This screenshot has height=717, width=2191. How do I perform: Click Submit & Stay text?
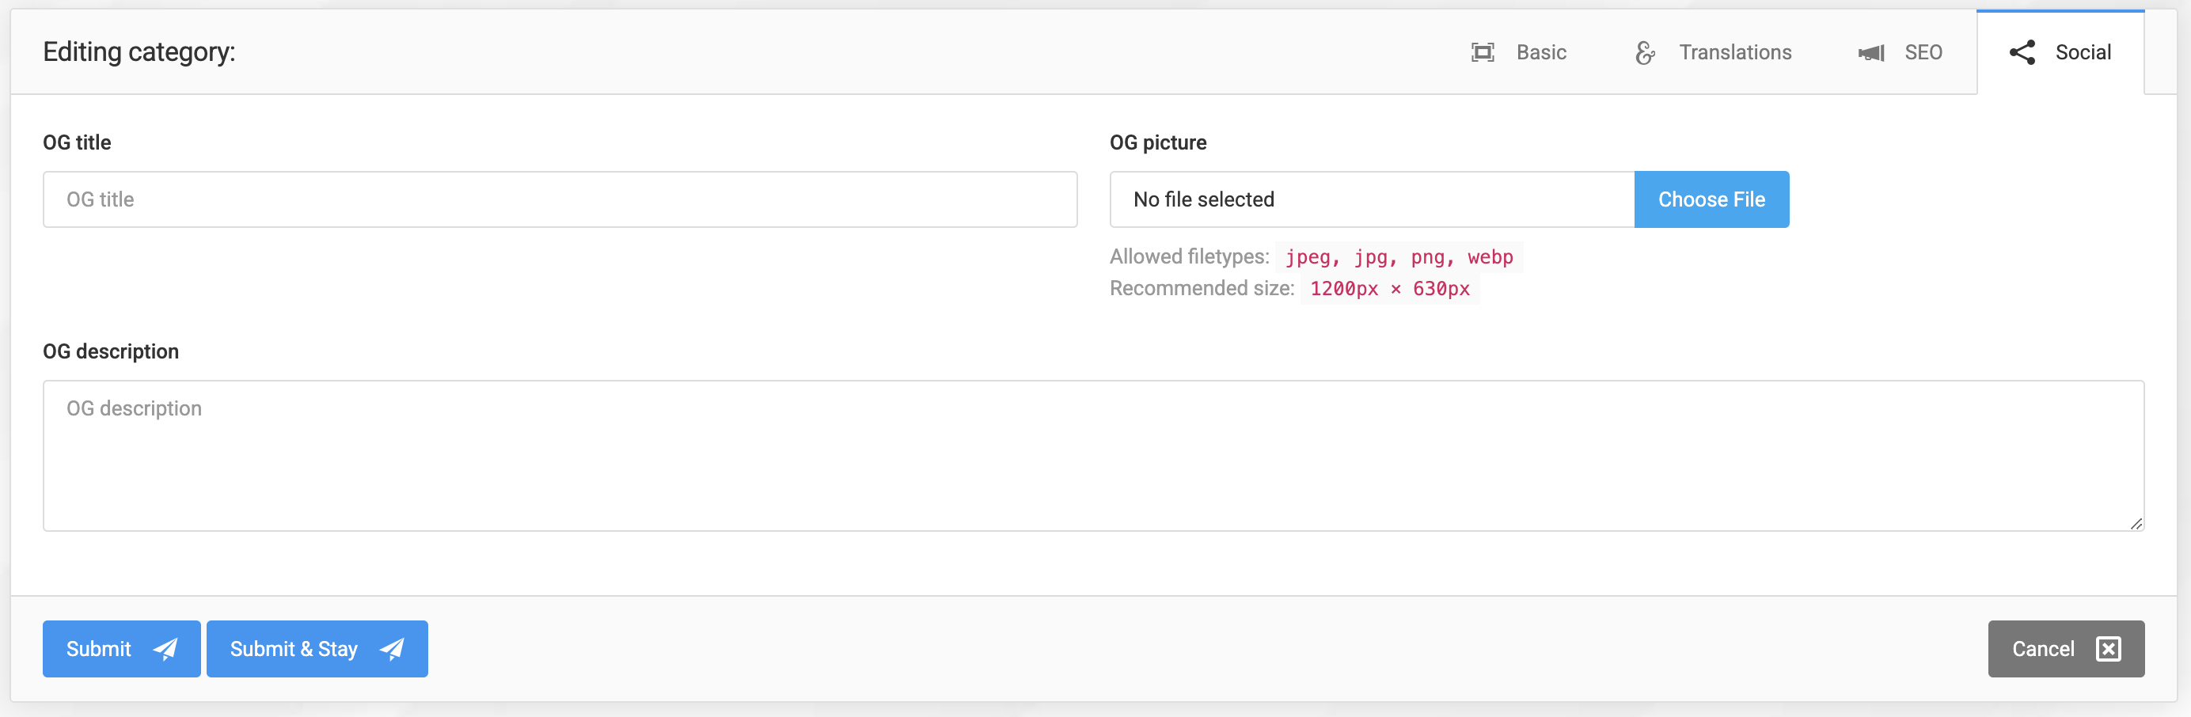294,649
